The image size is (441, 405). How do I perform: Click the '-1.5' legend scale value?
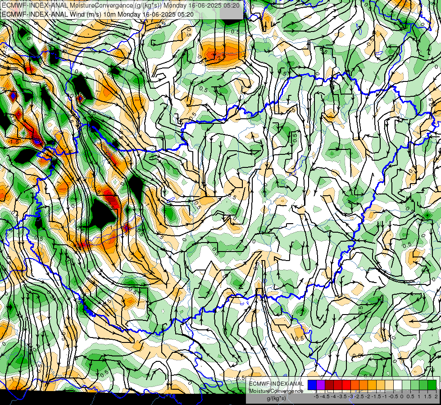point(376,396)
